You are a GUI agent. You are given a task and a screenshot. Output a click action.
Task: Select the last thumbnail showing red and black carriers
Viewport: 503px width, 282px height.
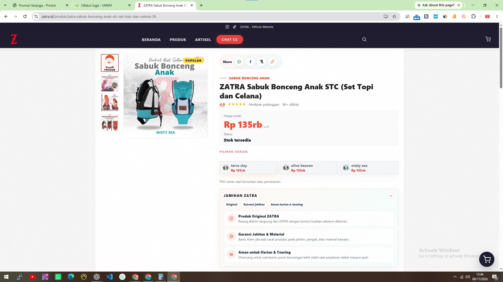point(110,122)
